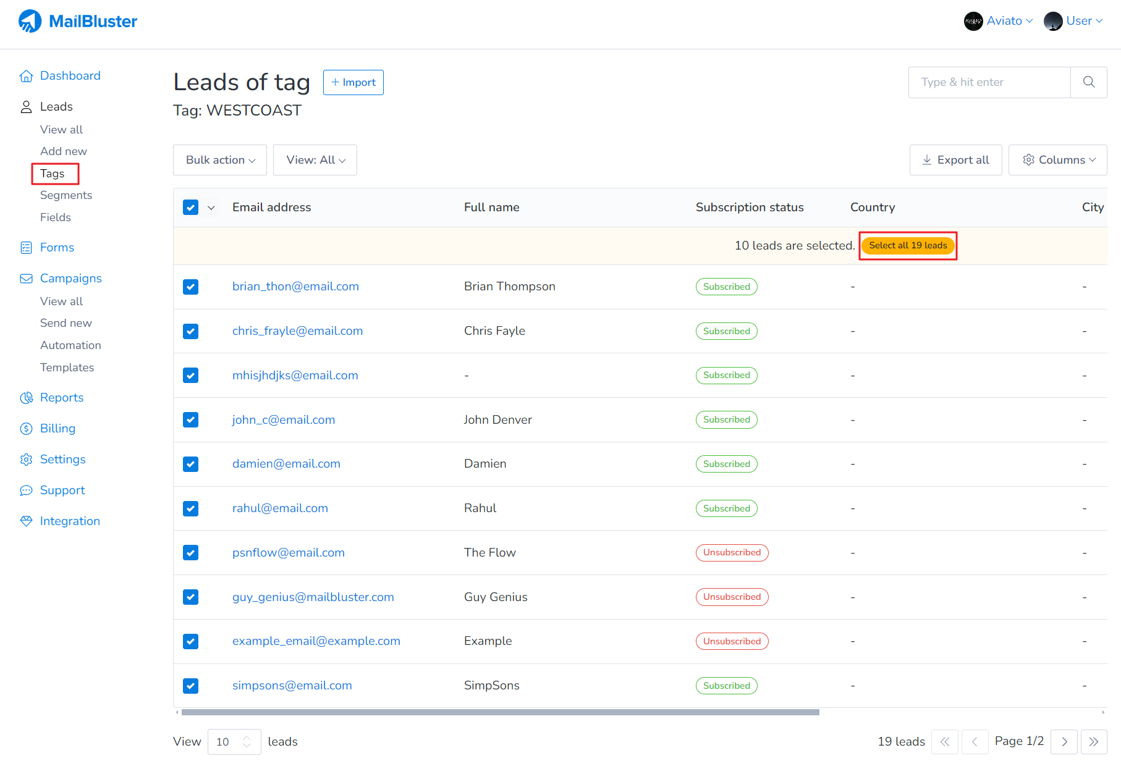Click the Settings gear icon in sidebar

pyautogui.click(x=26, y=460)
